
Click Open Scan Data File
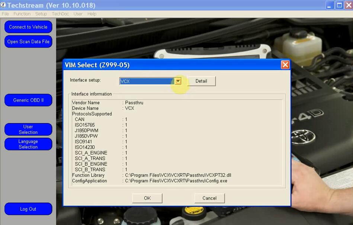28,42
